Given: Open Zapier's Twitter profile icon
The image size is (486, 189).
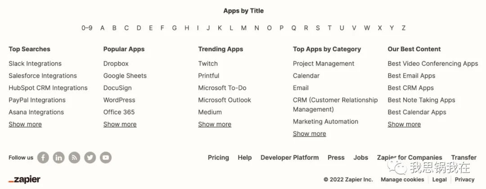Looking at the screenshot, I should 90,157.
